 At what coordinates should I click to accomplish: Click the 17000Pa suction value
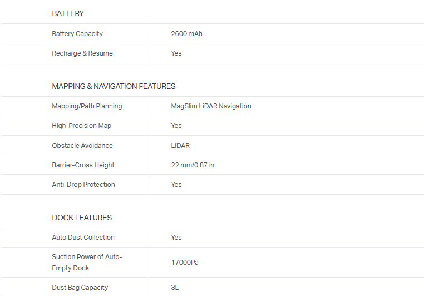pyautogui.click(x=185, y=263)
